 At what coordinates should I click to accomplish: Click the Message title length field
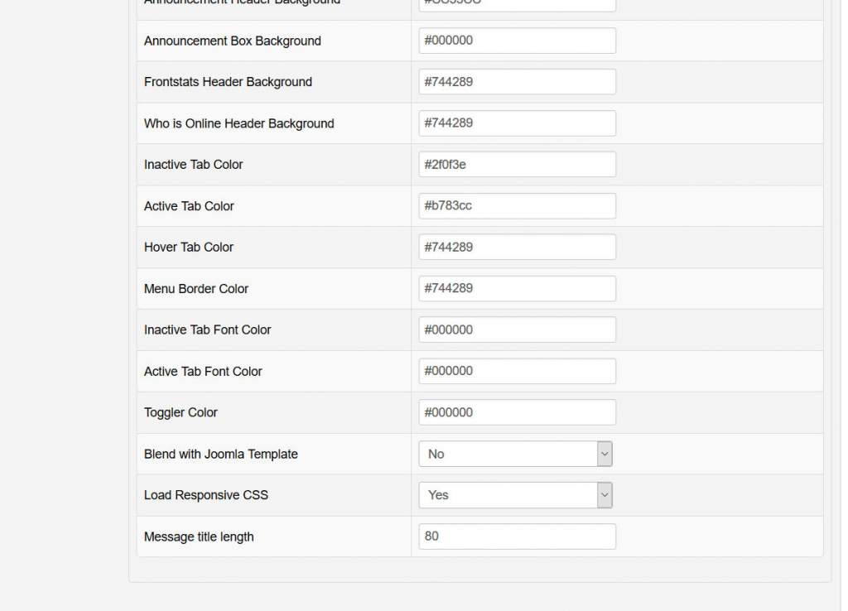pos(517,536)
